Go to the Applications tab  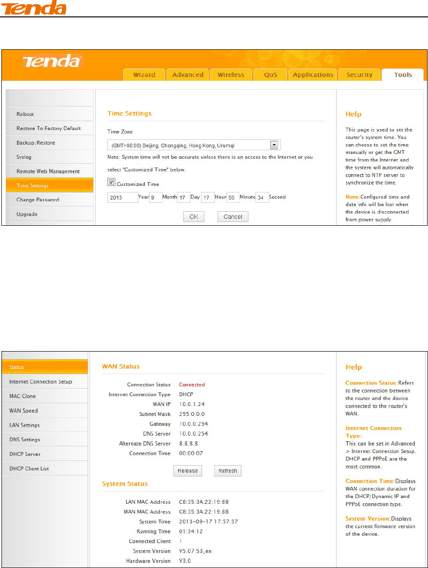coord(313,75)
